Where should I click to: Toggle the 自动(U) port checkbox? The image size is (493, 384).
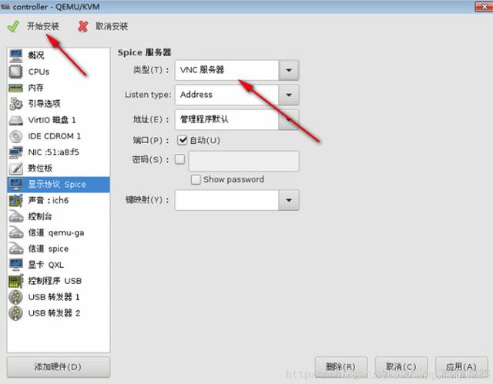[x=183, y=140]
